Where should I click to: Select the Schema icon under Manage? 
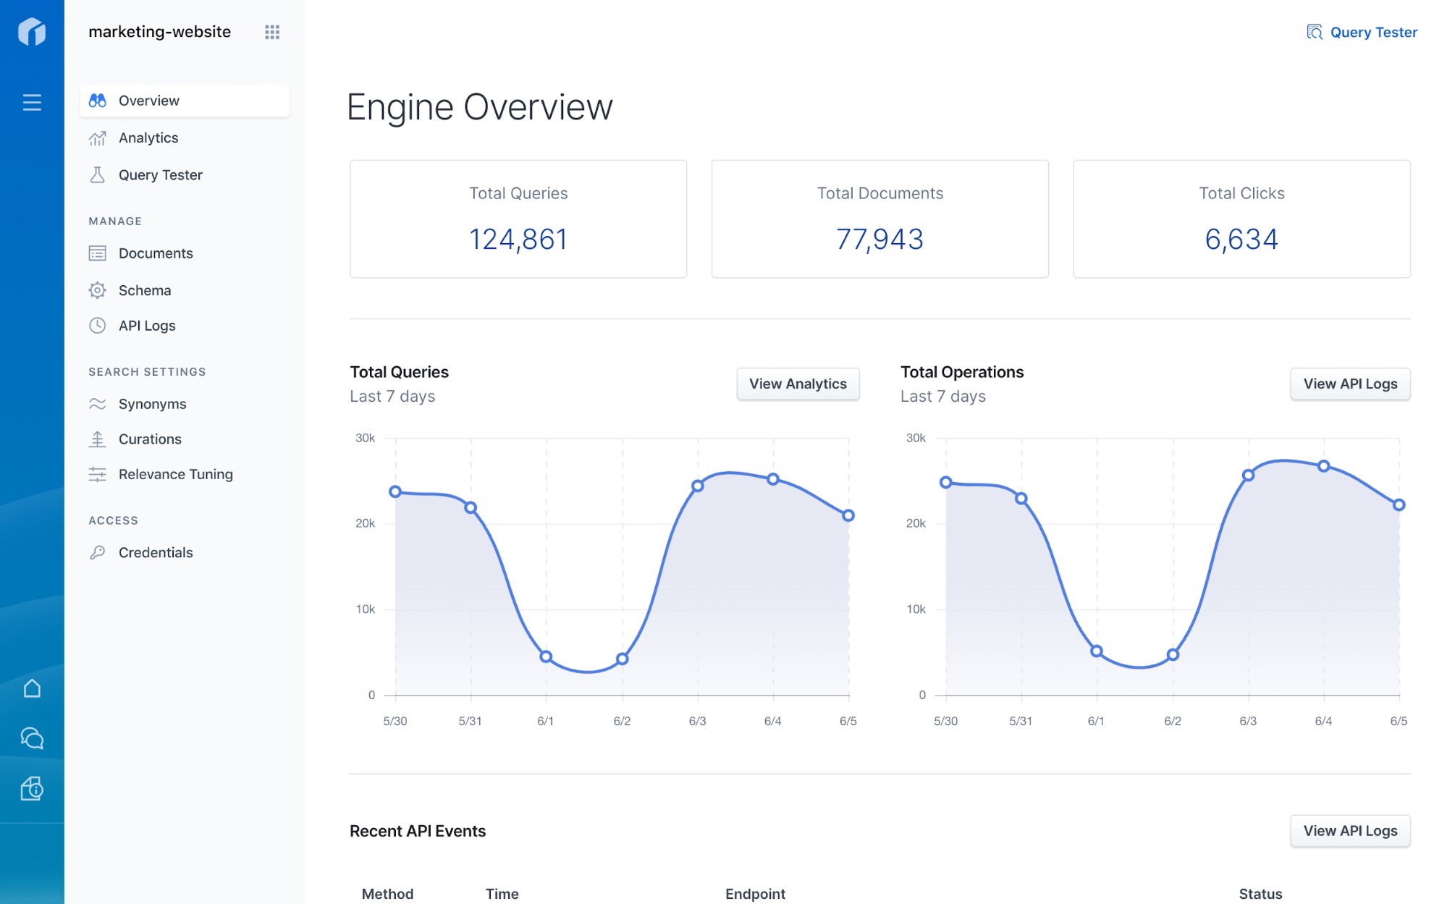pyautogui.click(x=98, y=289)
